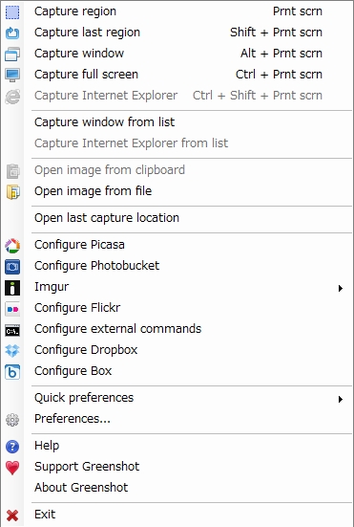Click the Capture window icon
This screenshot has height=527, width=354.
pyautogui.click(x=12, y=54)
